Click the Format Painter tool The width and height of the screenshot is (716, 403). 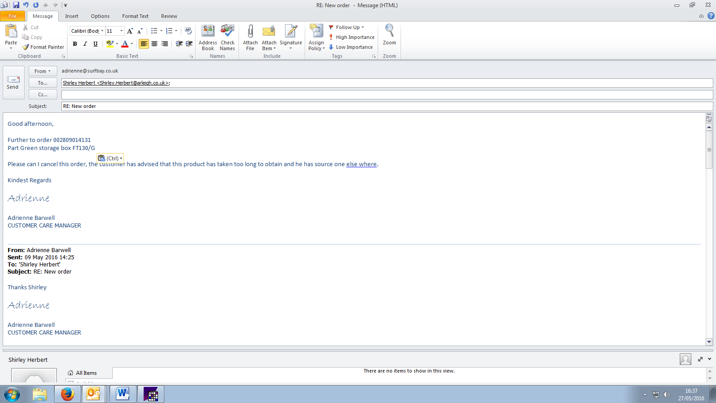43,47
